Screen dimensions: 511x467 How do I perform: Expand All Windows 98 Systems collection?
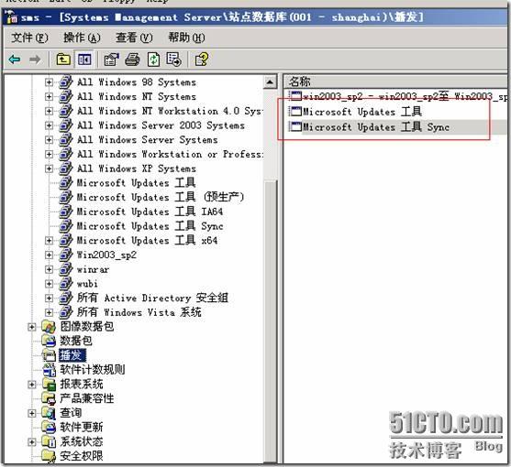[x=49, y=81]
